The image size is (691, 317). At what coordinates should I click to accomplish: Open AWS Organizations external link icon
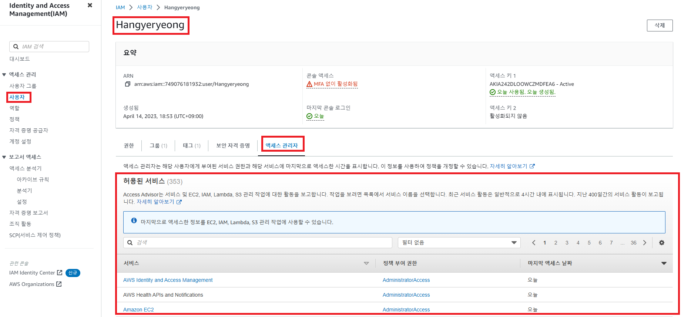(x=59, y=284)
